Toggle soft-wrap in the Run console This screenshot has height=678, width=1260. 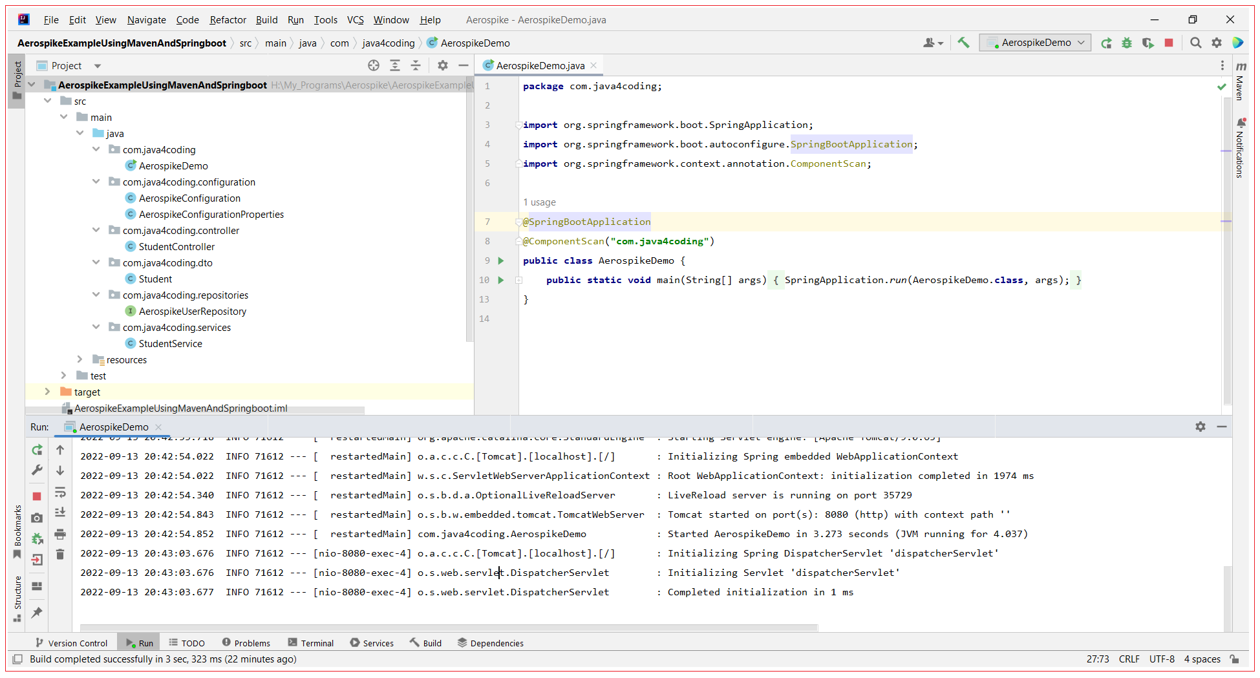[x=60, y=493]
